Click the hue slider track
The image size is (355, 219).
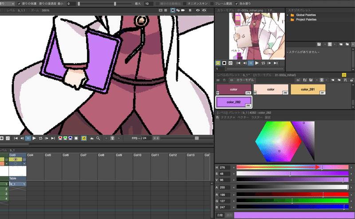(x=292, y=167)
